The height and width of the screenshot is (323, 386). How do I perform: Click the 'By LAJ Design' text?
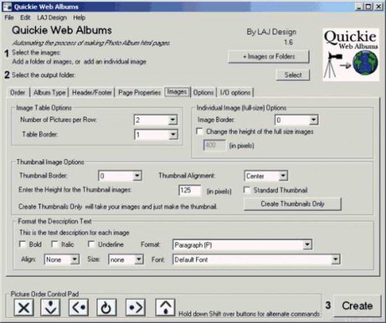tap(271, 32)
